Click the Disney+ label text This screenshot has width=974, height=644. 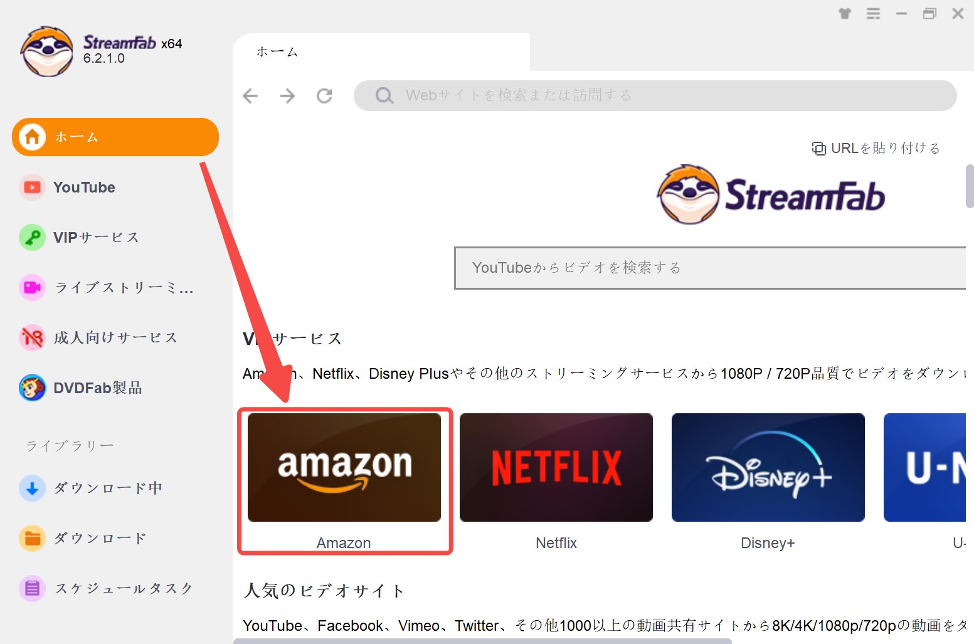coord(768,543)
